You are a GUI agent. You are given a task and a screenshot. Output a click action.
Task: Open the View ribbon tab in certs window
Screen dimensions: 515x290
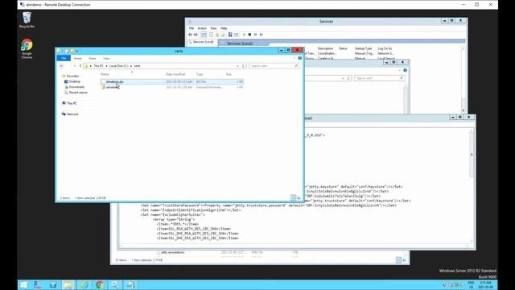[106, 58]
